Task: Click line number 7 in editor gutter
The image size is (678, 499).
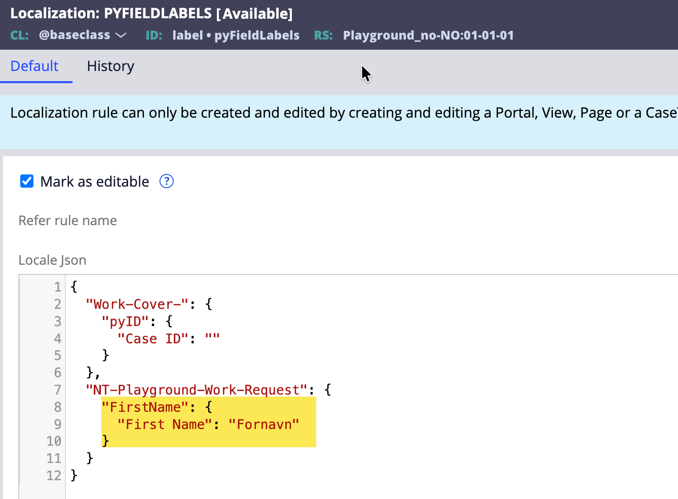Action: [x=57, y=390]
